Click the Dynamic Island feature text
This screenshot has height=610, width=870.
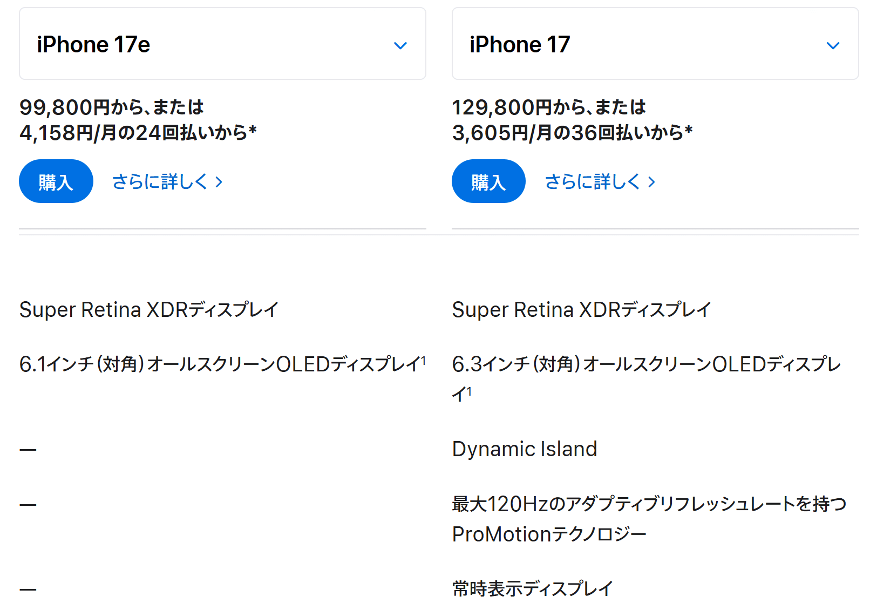[525, 449]
